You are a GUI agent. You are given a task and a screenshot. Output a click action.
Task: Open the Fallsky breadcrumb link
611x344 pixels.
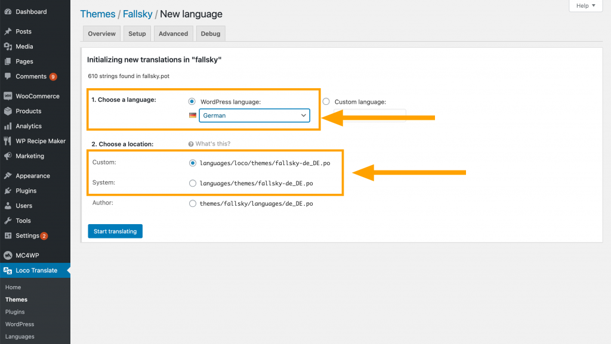pos(137,14)
